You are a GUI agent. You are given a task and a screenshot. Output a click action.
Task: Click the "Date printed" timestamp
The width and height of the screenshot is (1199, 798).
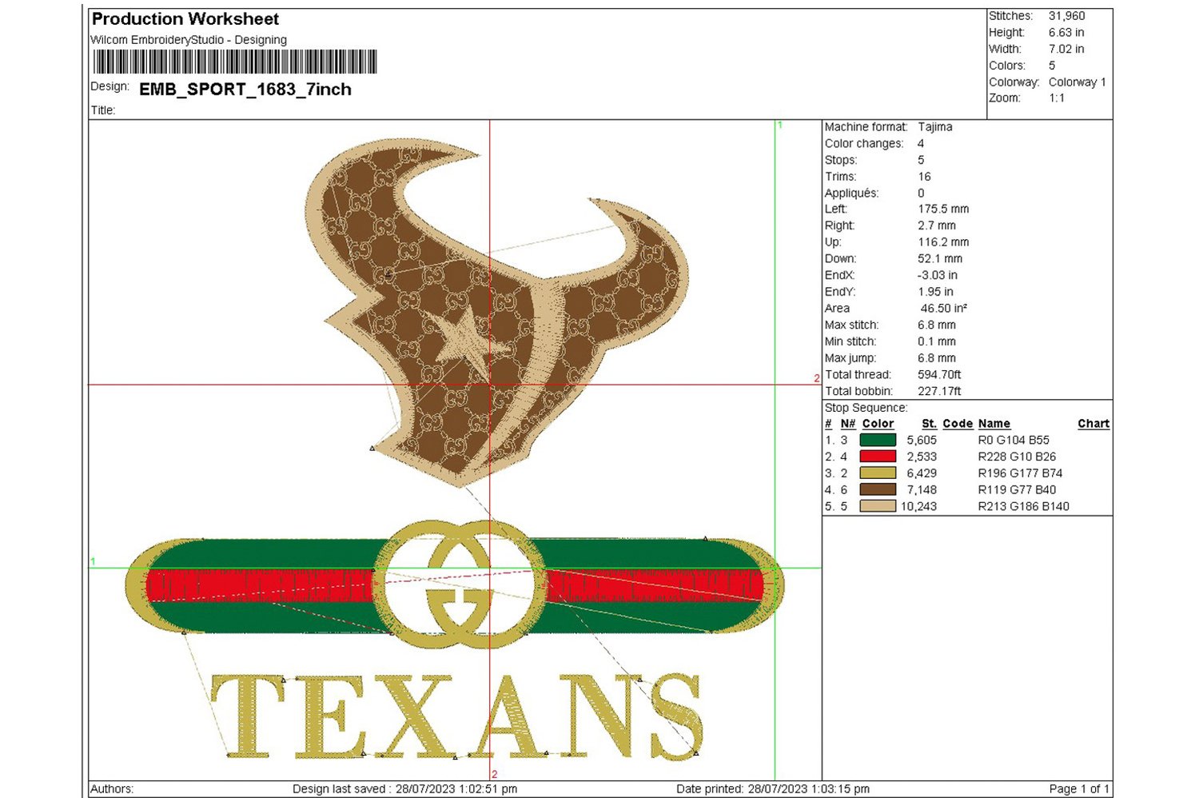(773, 789)
